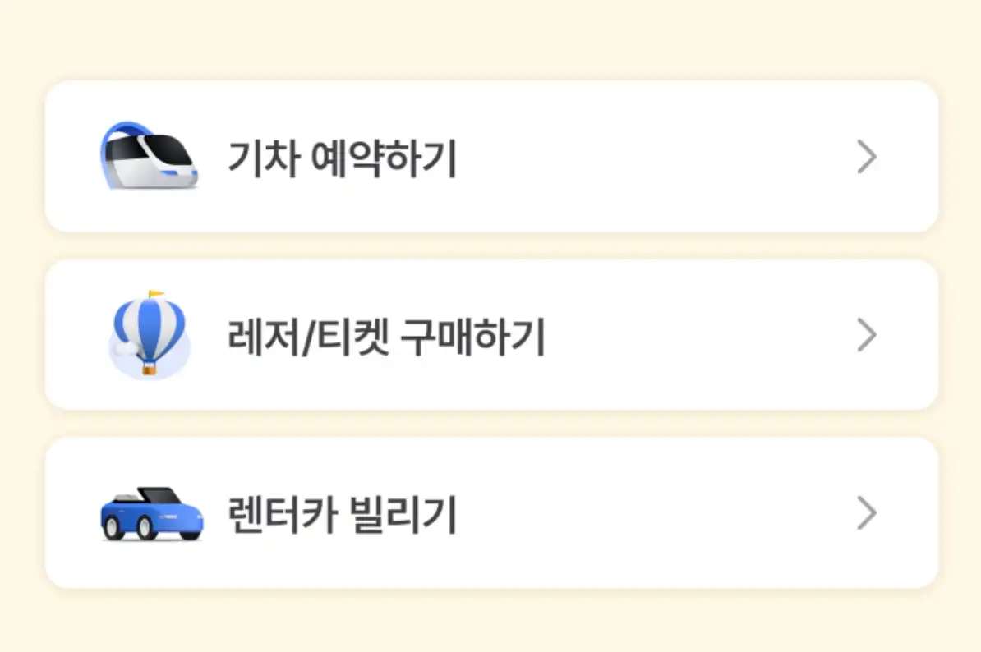Open the chevron next to 레저/티켓 구매하기
Image resolution: width=981 pixels, height=652 pixels.
pos(865,334)
